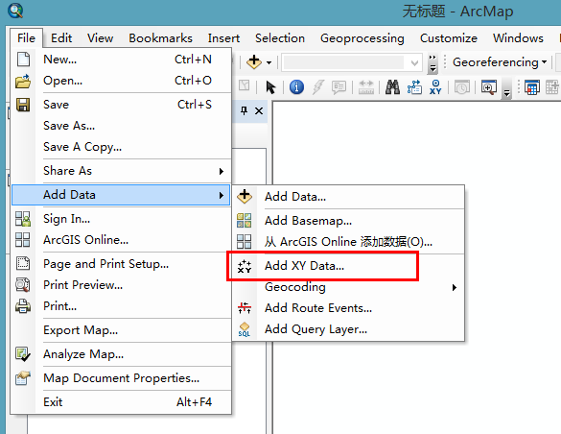561x434 pixels.
Task: Open the Customize menu
Action: (x=448, y=38)
